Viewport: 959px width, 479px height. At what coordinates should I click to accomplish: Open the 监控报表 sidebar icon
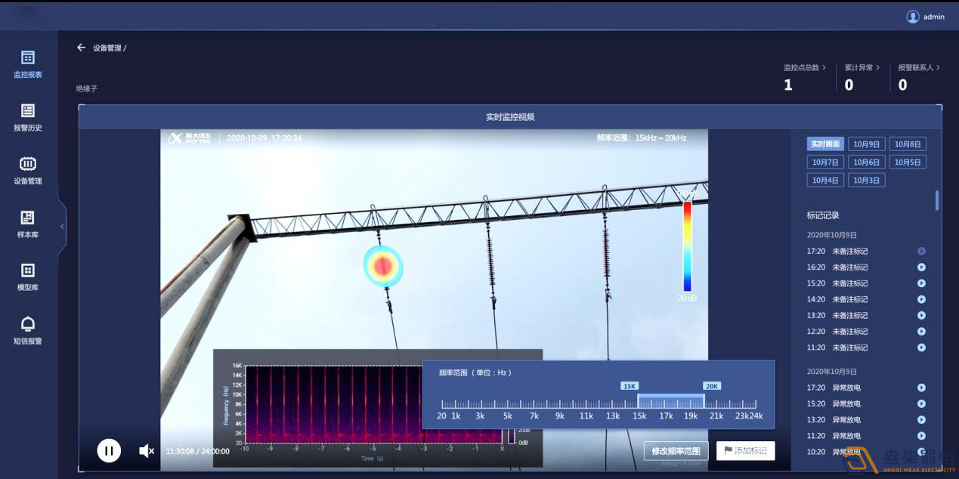(28, 58)
